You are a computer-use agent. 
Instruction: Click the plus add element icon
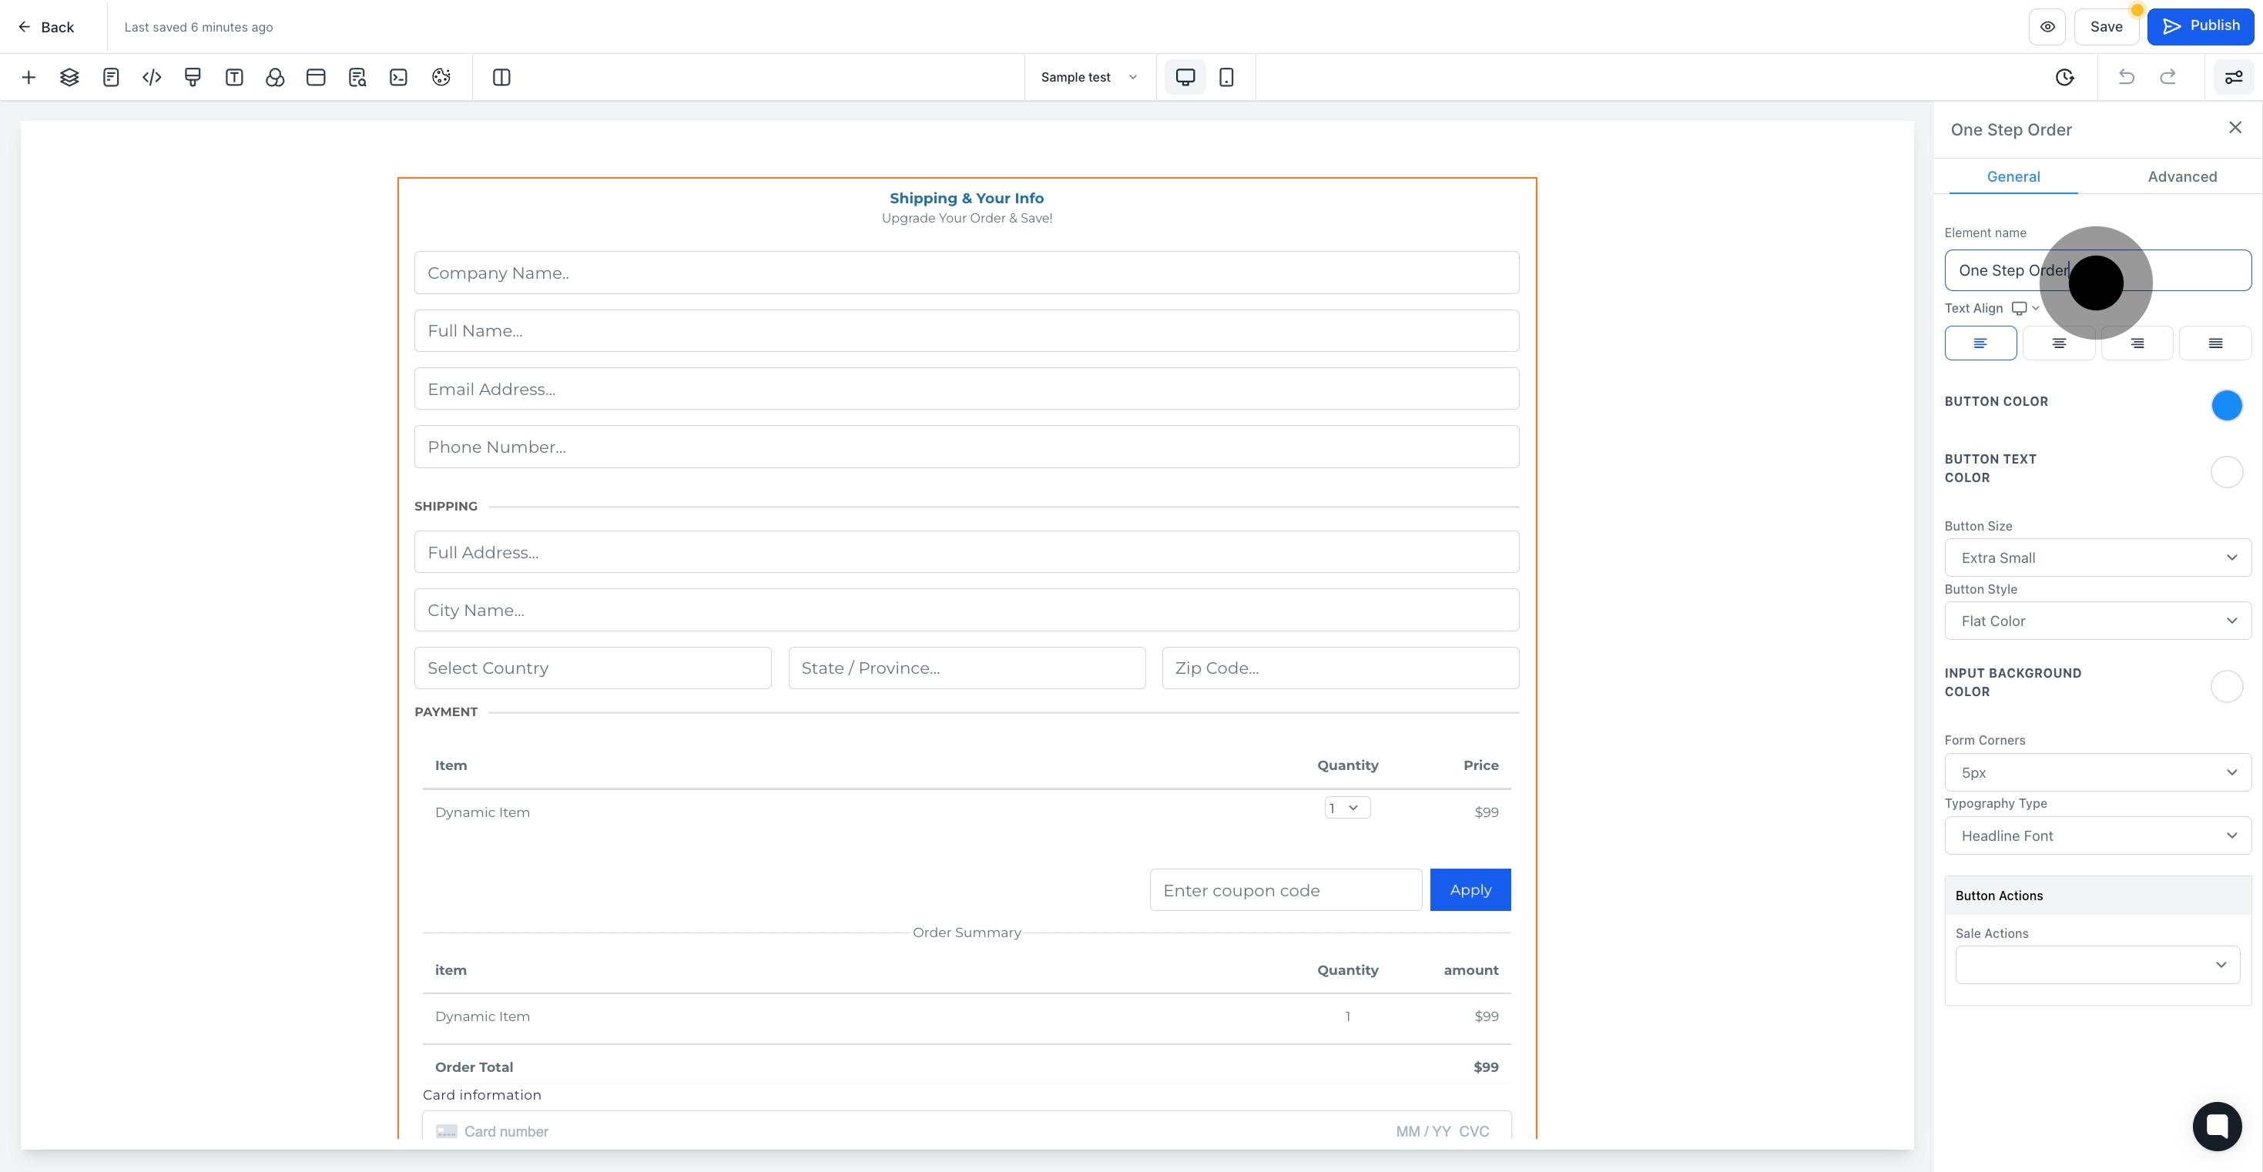click(x=28, y=77)
